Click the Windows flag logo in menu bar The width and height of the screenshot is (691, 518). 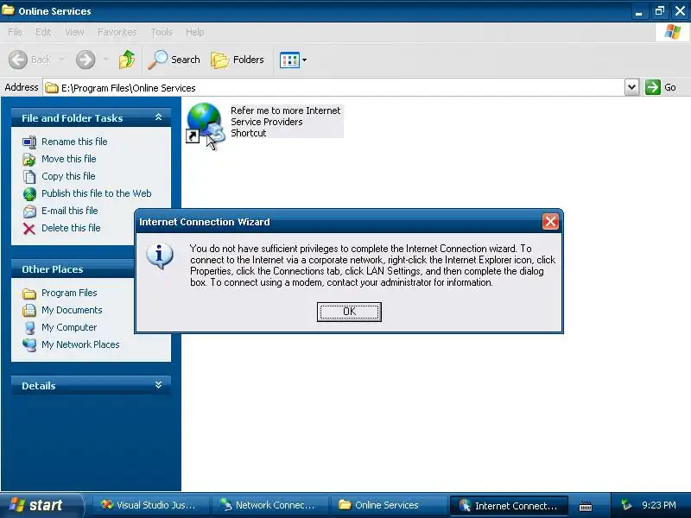pyautogui.click(x=673, y=32)
